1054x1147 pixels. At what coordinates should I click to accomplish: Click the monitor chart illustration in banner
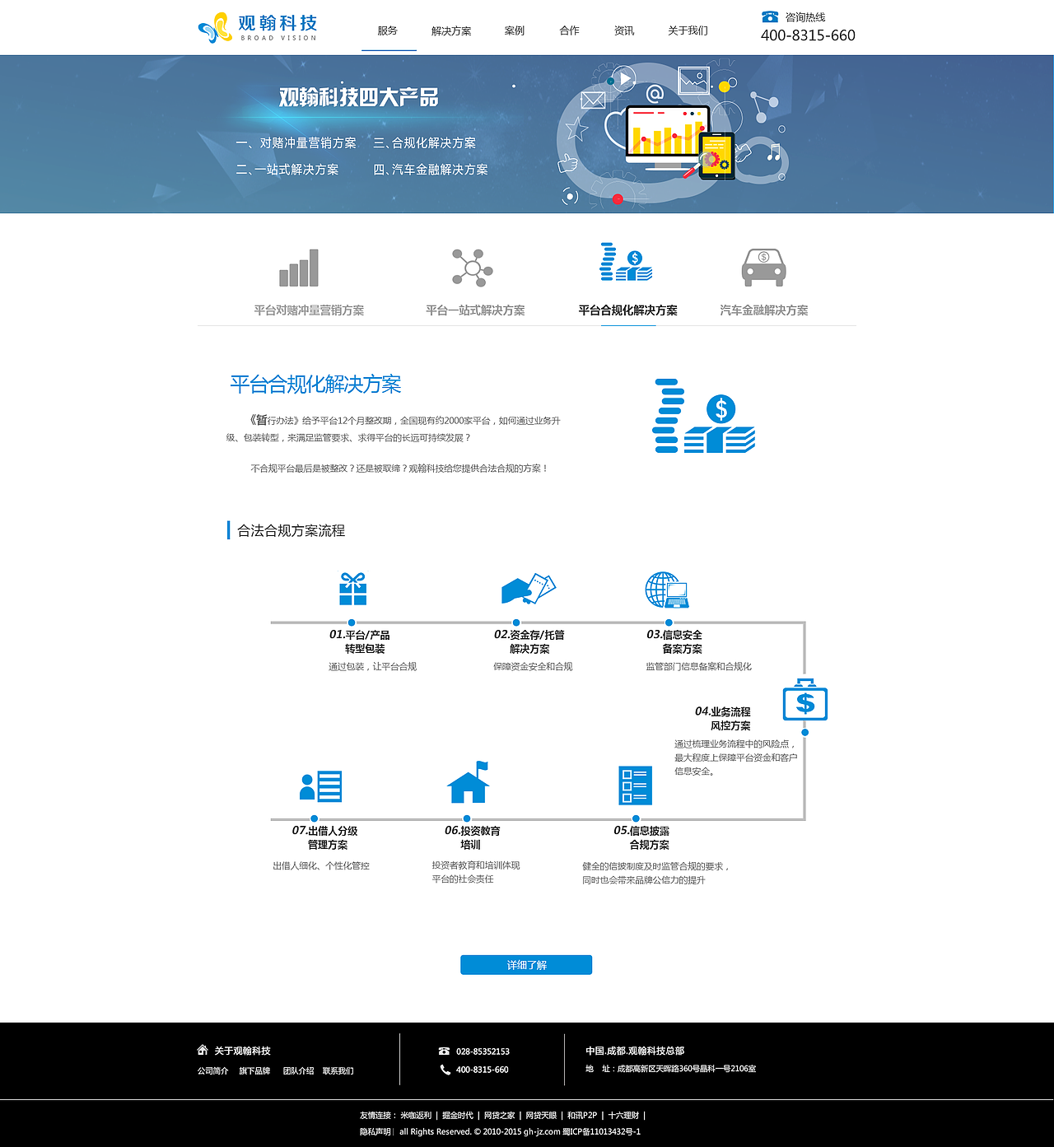(668, 138)
